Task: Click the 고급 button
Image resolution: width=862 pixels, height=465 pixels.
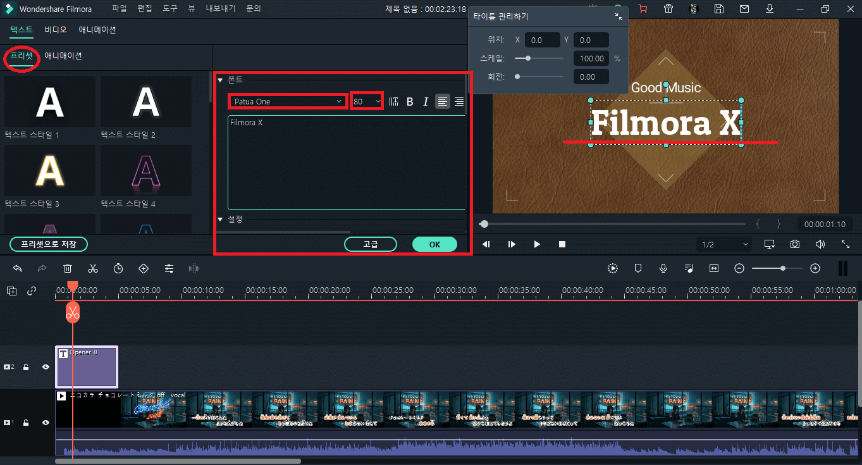Action: pos(370,244)
